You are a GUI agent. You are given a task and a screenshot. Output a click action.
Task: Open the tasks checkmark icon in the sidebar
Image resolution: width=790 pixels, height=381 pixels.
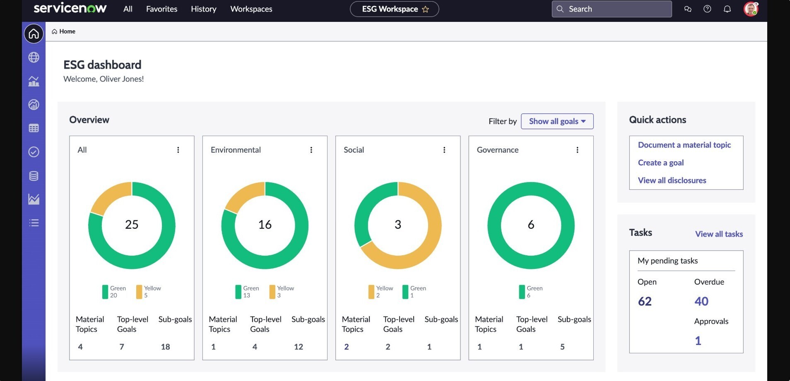(34, 152)
